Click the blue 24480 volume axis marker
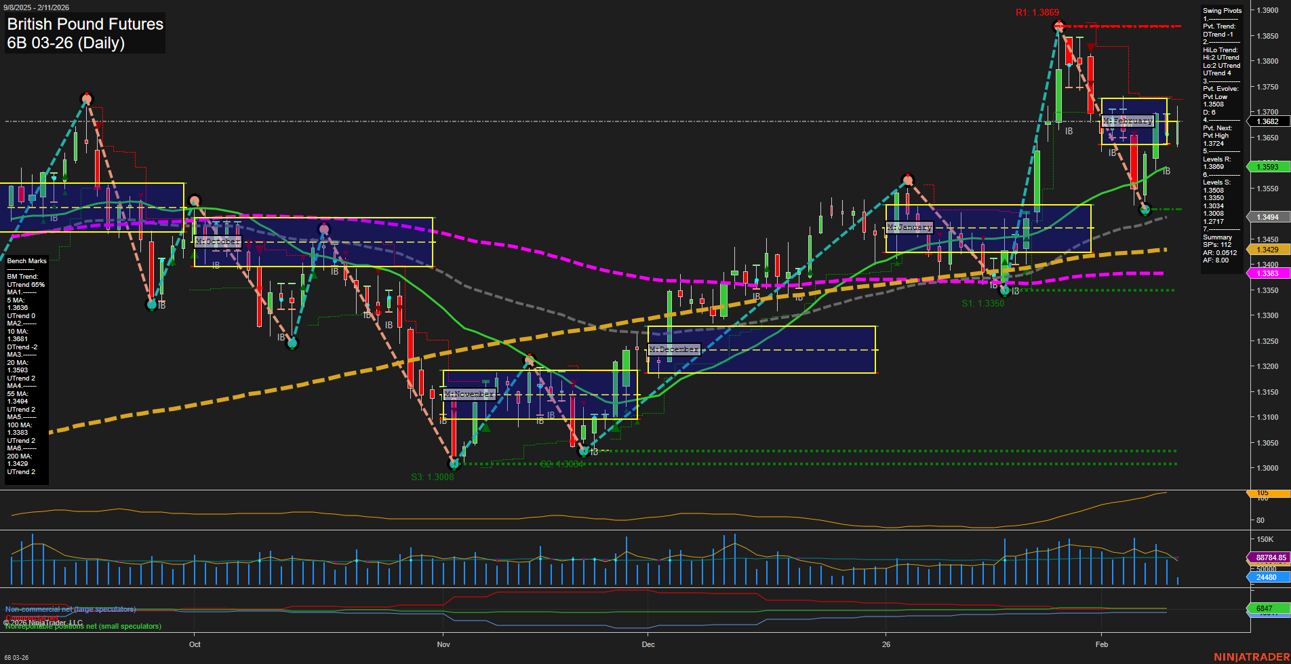Image resolution: width=1291 pixels, height=664 pixels. [x=1267, y=577]
